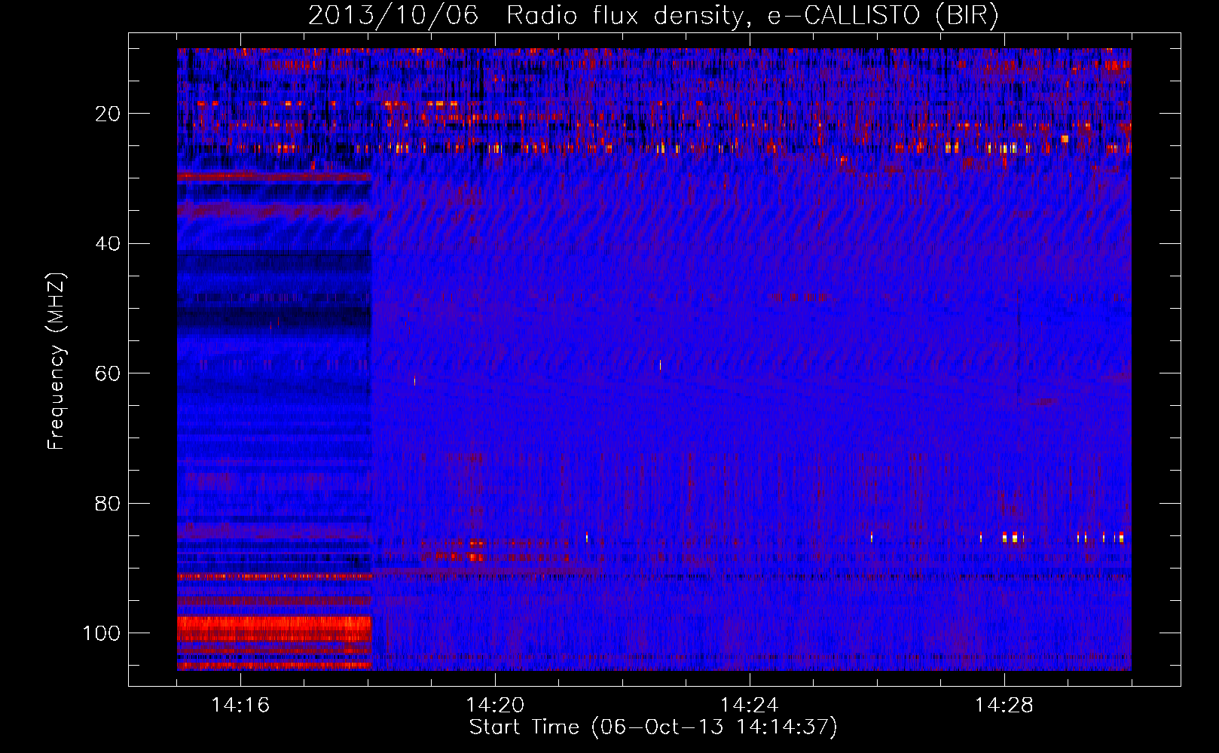Click the 80 MHz frequency tick label
This screenshot has height=753, width=1219.
click(x=108, y=504)
